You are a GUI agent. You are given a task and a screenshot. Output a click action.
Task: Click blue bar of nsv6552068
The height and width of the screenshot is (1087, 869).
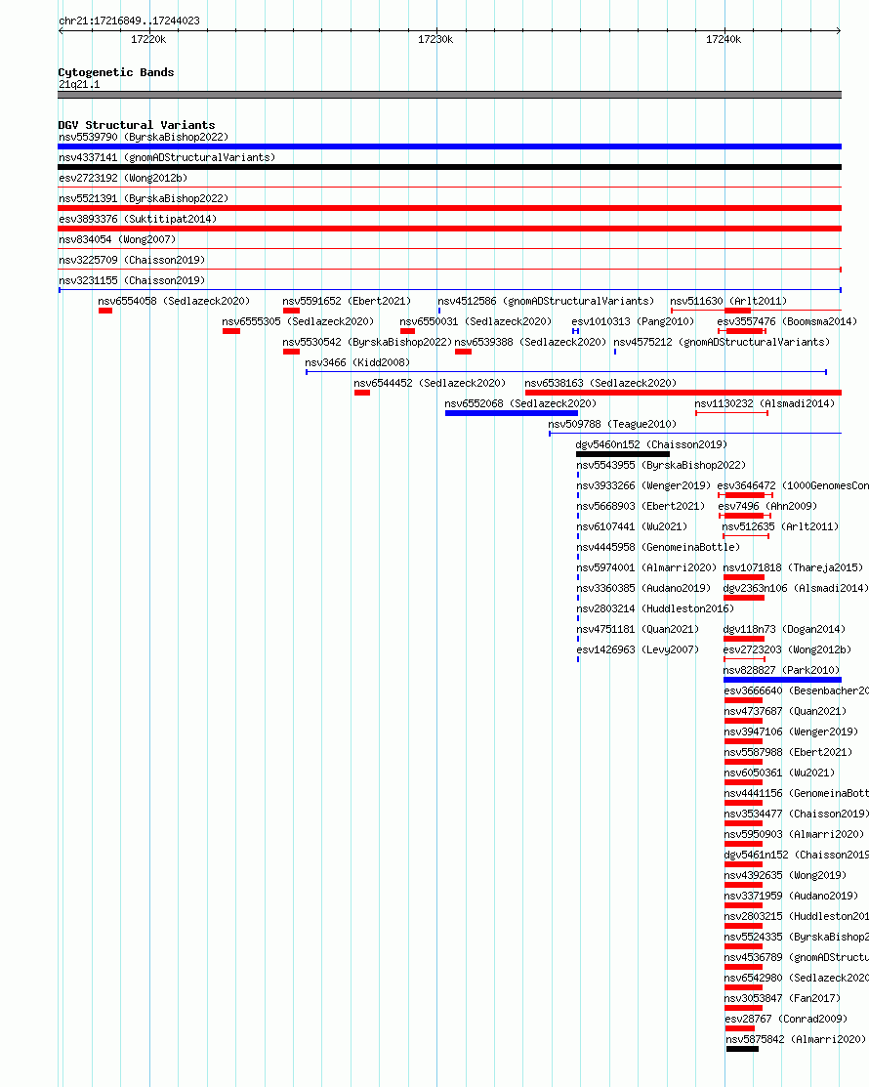[512, 413]
